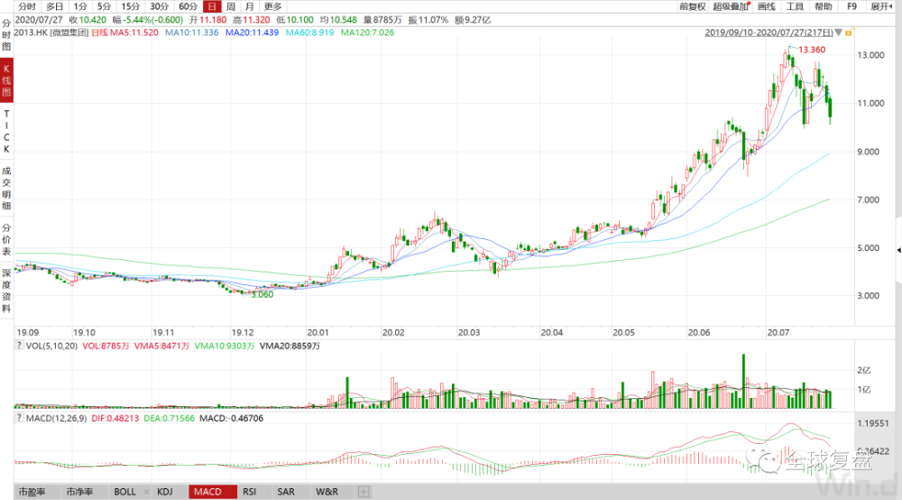902x500 pixels.
Task: Click the MA120:7.026 legend label
Action: (x=367, y=32)
